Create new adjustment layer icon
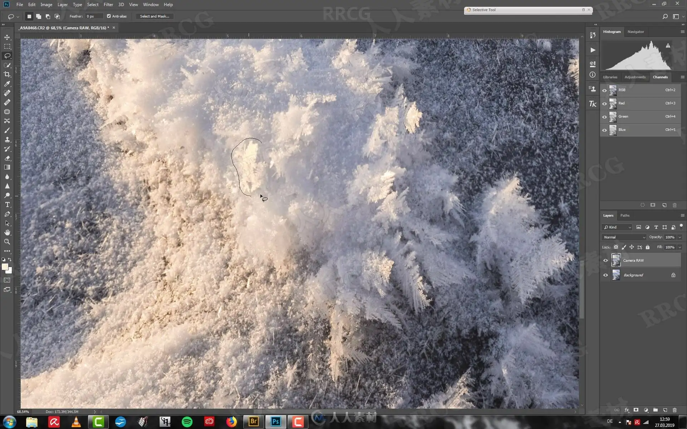Screen dimensions: 687x429 pos(646,410)
